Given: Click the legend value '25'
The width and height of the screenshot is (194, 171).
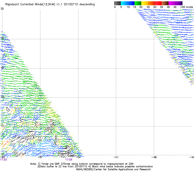Looking at the screenshot, I should coord(148,7).
